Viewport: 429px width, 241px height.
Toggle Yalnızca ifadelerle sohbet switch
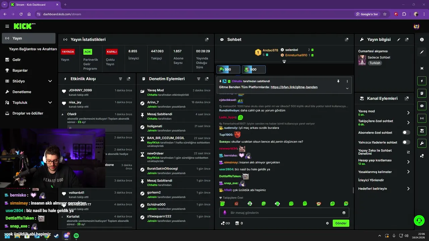pos(406,142)
